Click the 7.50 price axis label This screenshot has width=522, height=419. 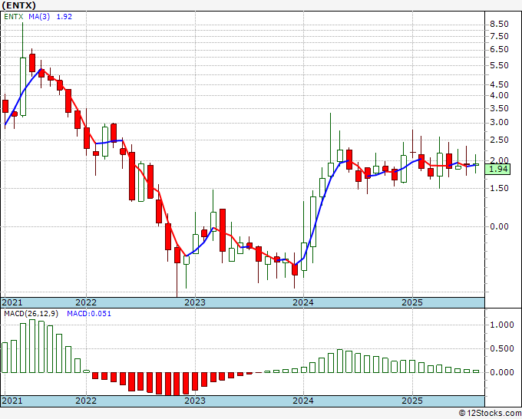(x=500, y=36)
